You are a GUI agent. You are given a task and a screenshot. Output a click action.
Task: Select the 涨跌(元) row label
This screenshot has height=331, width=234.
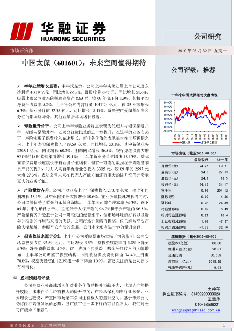168,197
